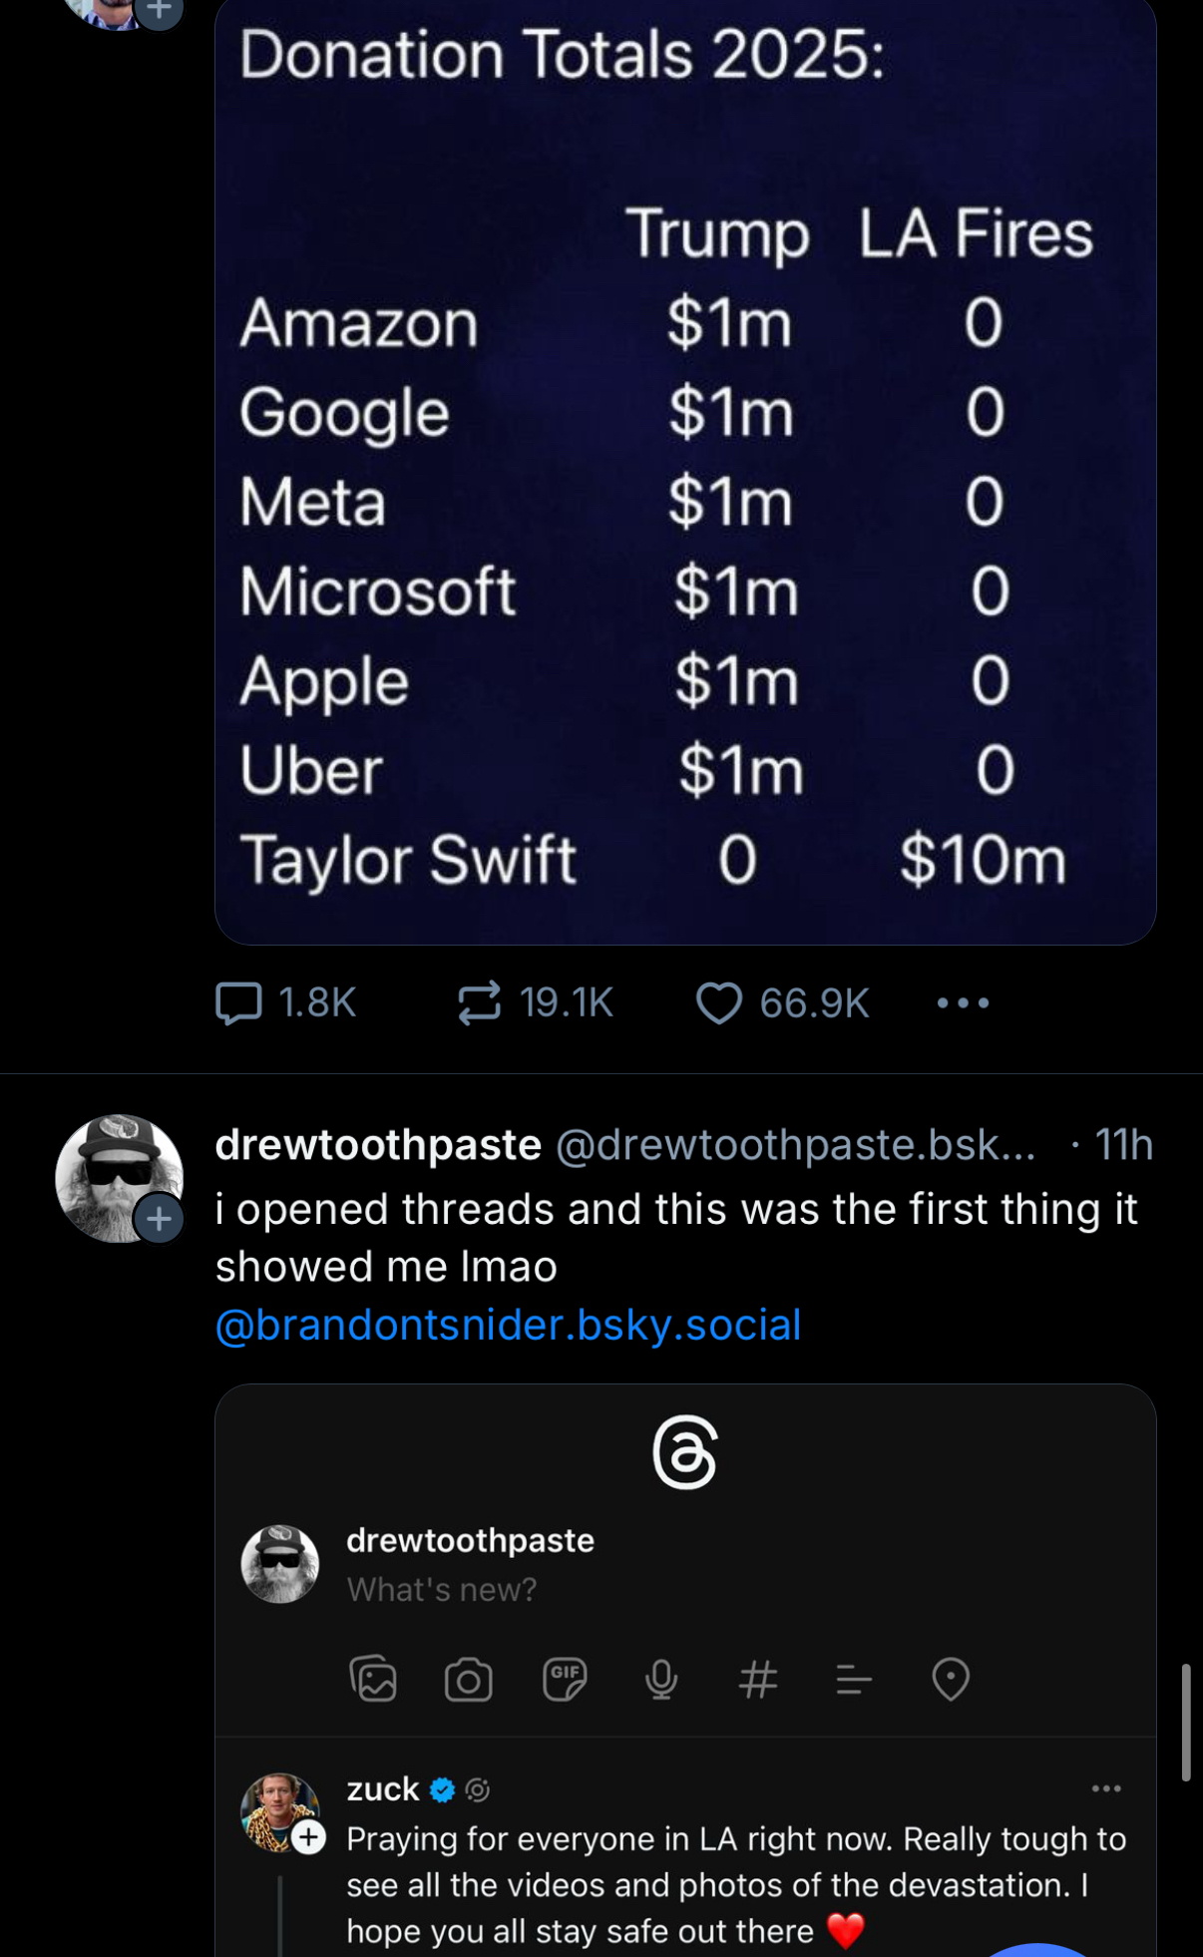Like the donation totals post
This screenshot has width=1203, height=1957.
click(x=719, y=1003)
